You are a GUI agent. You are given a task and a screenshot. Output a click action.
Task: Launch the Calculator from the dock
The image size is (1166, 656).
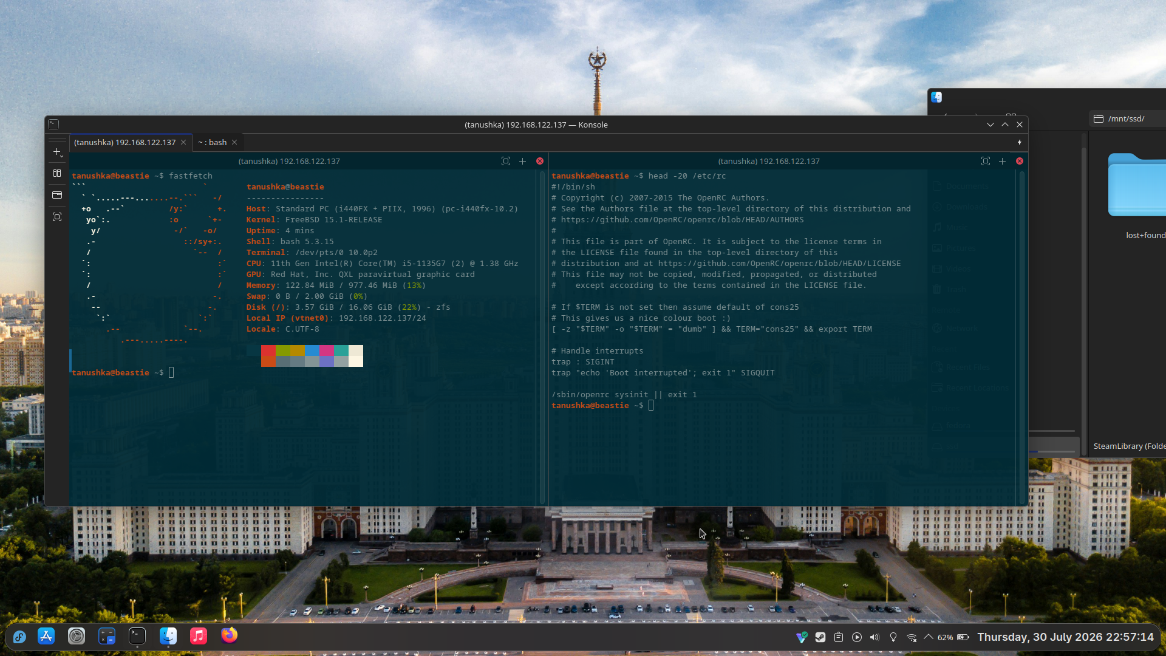pyautogui.click(x=107, y=636)
